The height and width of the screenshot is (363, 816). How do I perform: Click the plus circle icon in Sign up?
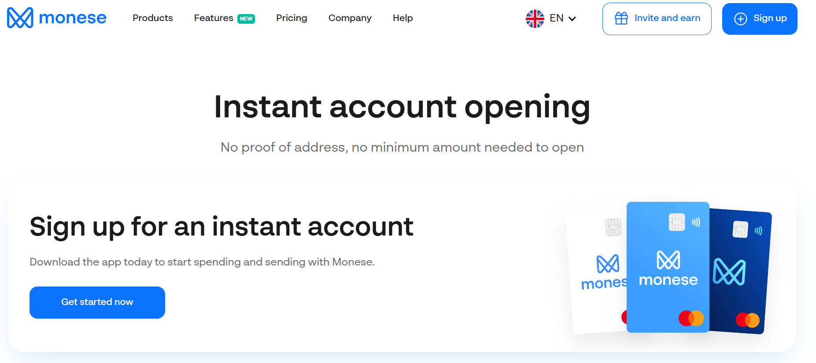pos(740,19)
